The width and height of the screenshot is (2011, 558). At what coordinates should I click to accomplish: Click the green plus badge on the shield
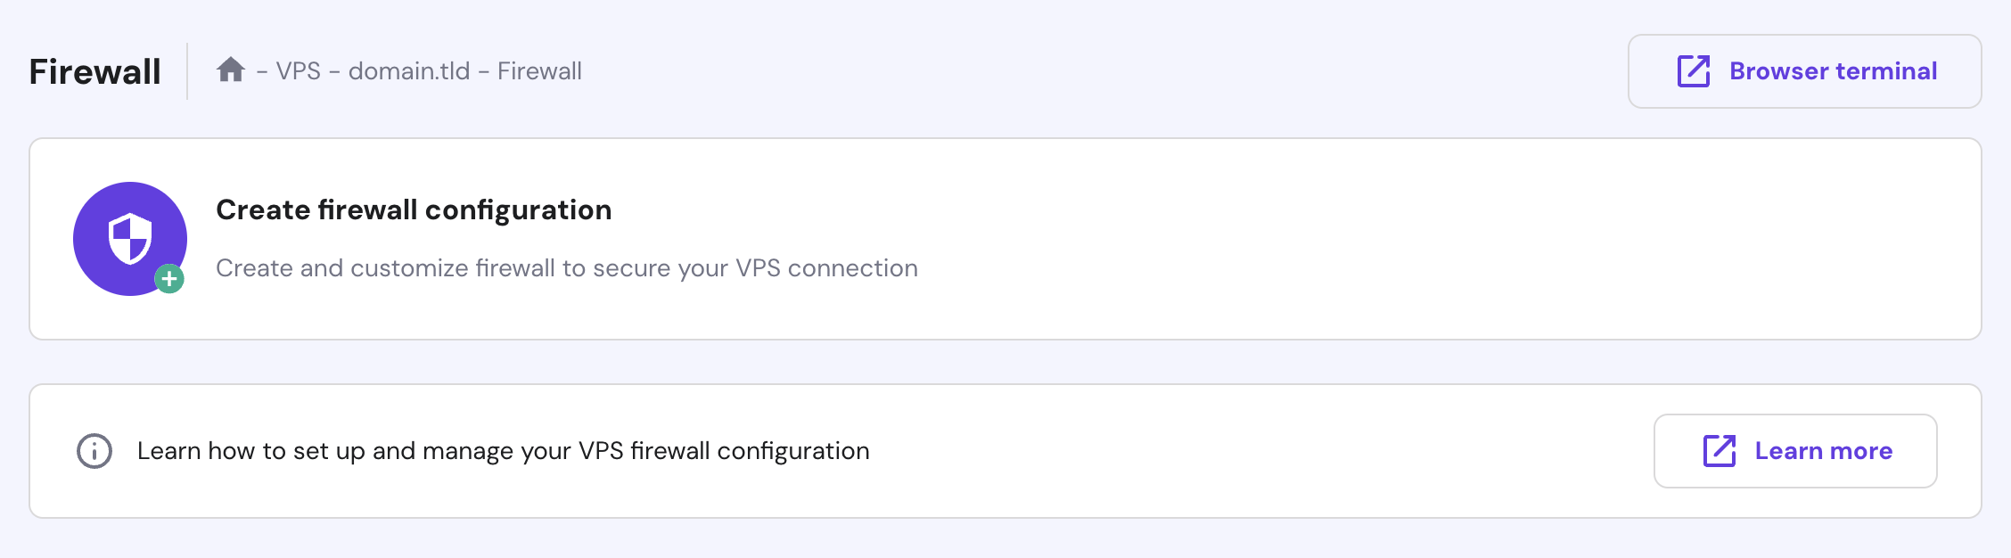[169, 279]
